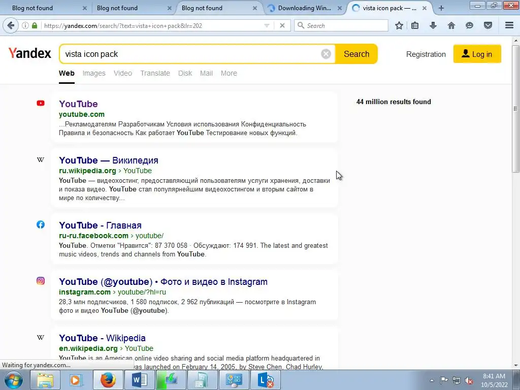Open the YouTube - Главная Facebook result
This screenshot has height=390, width=520.
point(100,225)
